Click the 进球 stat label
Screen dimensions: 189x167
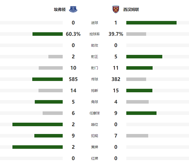click(94, 23)
